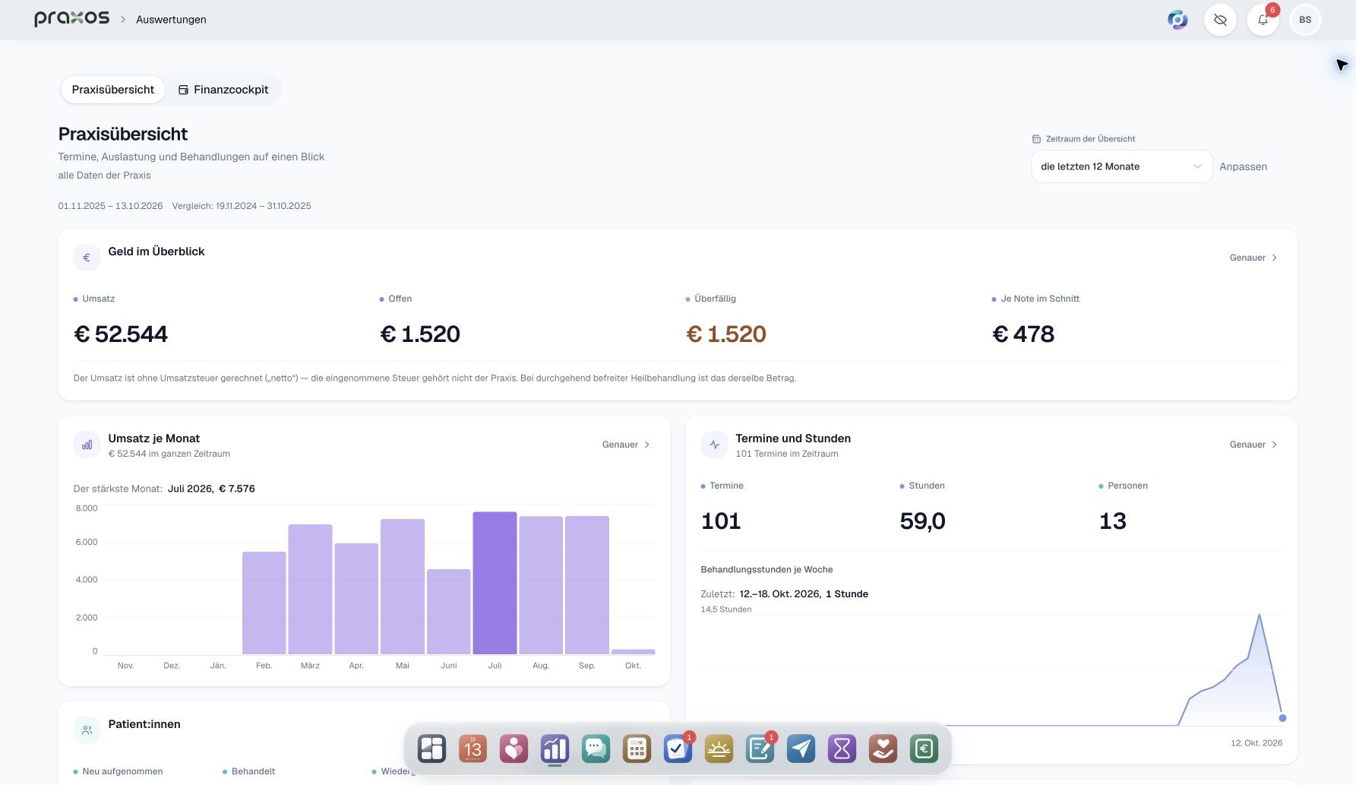Click the Anpassen button
This screenshot has width=1356, height=785.
1243,166
